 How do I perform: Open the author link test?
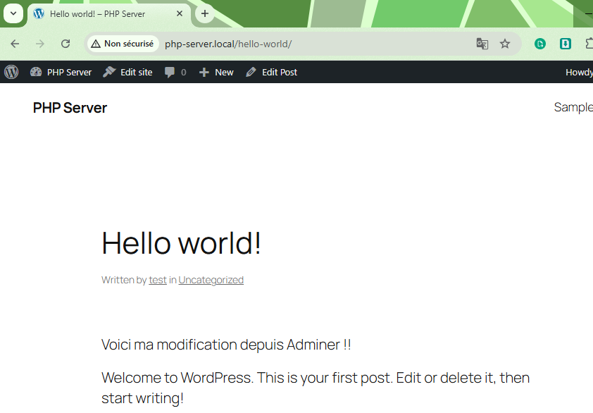coord(158,280)
